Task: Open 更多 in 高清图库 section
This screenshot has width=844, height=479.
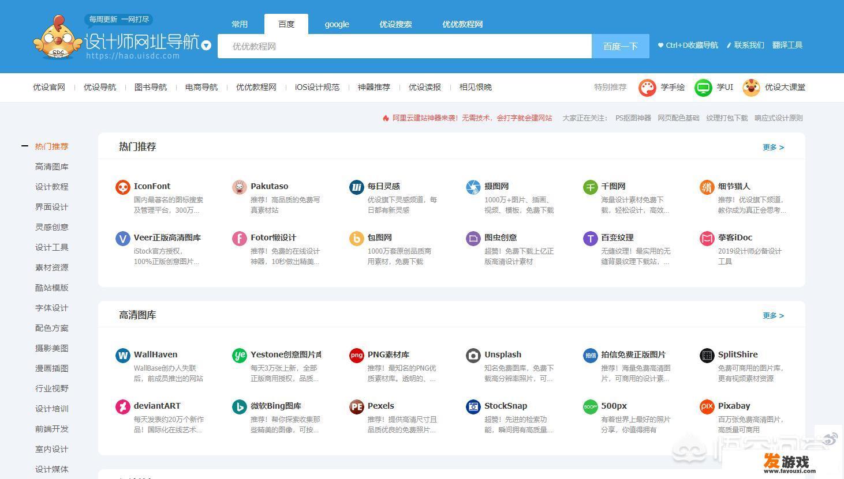Action: [x=773, y=315]
